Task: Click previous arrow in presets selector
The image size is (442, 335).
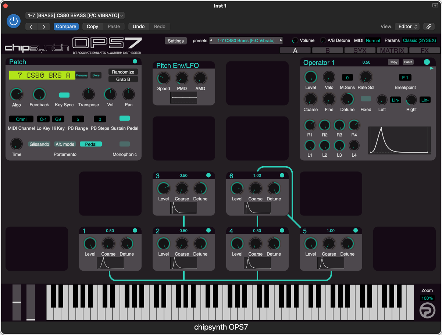Action: tap(211, 40)
